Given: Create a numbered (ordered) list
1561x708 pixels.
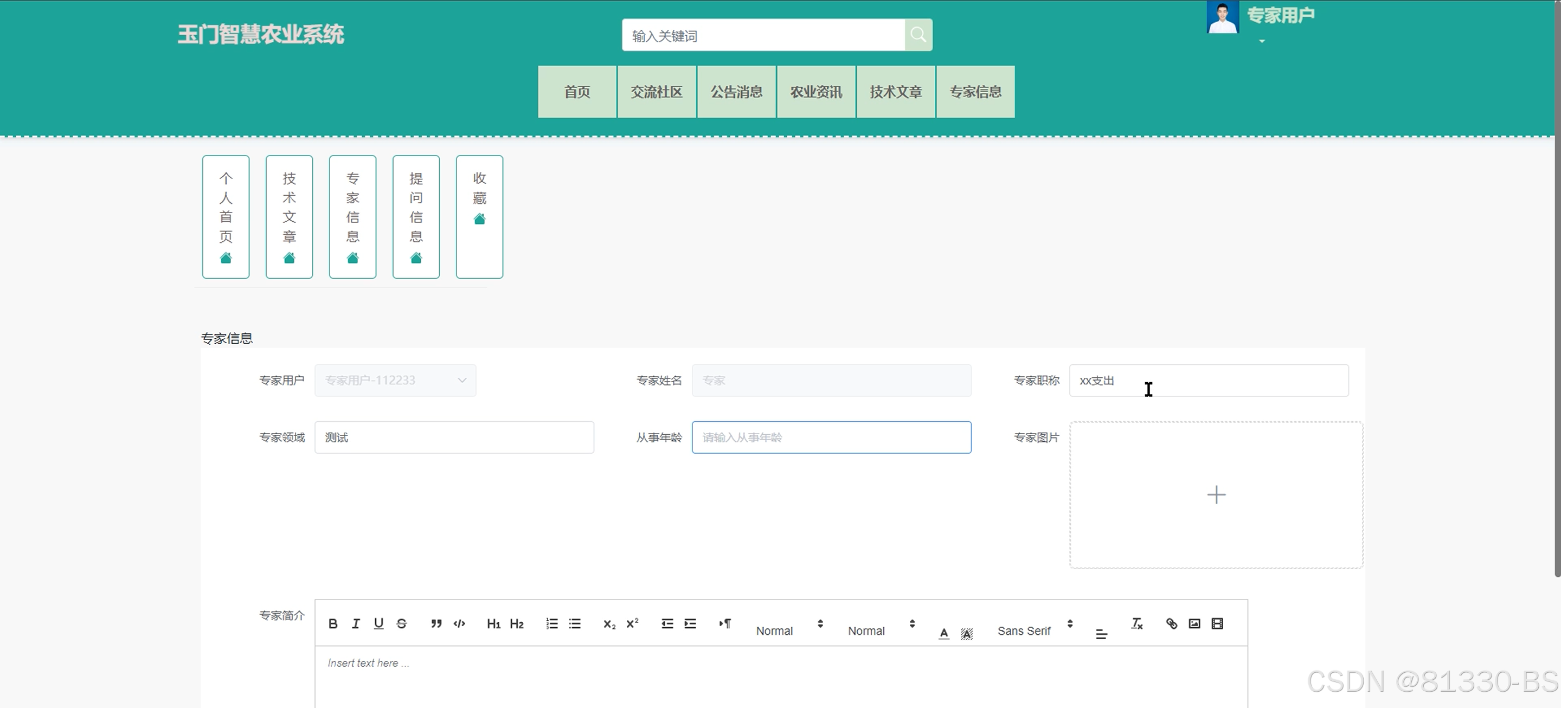Looking at the screenshot, I should [x=551, y=624].
